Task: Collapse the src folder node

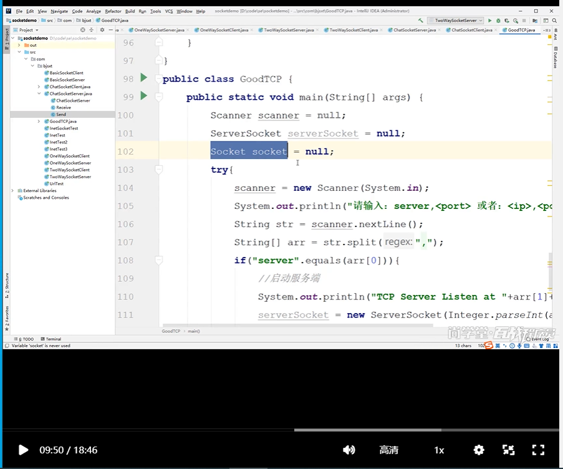Action: (19, 52)
